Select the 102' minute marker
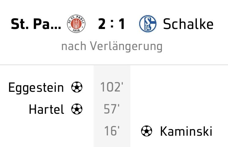 [x=112, y=88]
